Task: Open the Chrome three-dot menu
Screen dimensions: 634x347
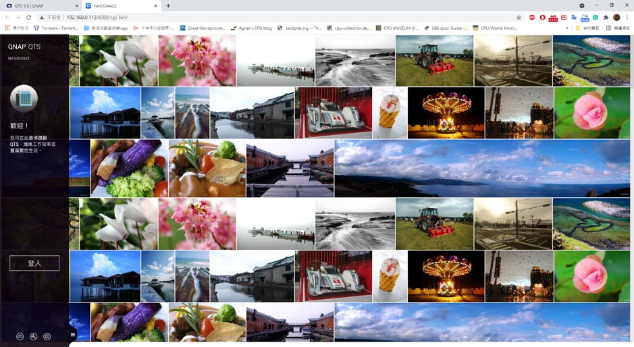Action: tap(627, 17)
